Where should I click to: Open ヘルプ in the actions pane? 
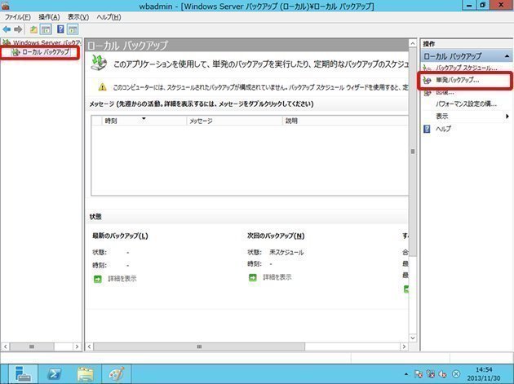[443, 129]
